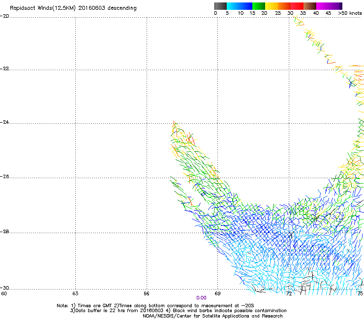This screenshot has width=364, height=319.
Task: Click the '>50 knots' legend label
Action: pyautogui.click(x=350, y=13)
